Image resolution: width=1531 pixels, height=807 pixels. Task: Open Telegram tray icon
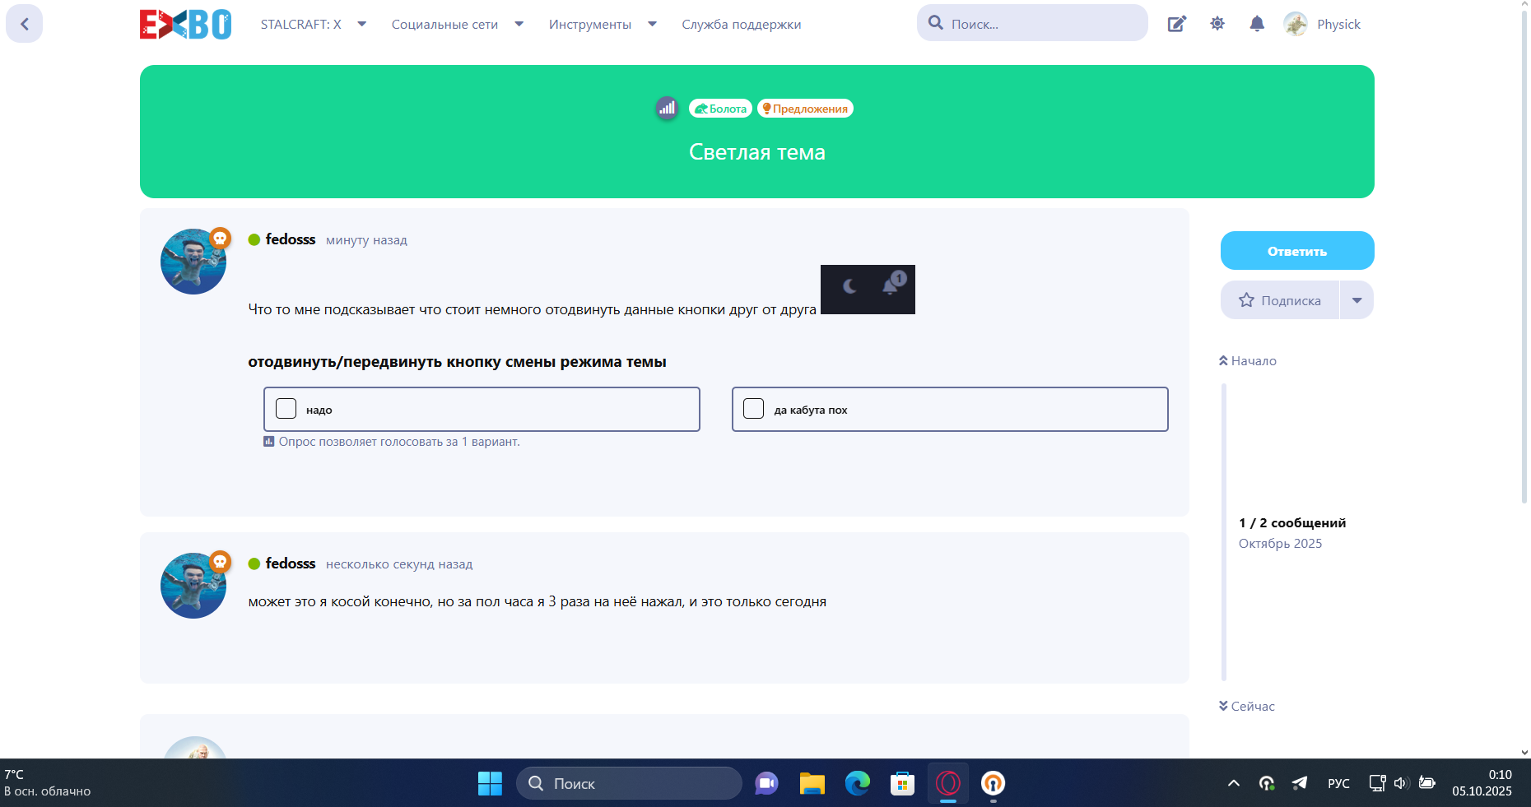coord(1300,783)
